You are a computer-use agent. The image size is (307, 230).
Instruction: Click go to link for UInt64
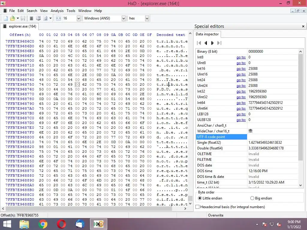[x=241, y=108]
